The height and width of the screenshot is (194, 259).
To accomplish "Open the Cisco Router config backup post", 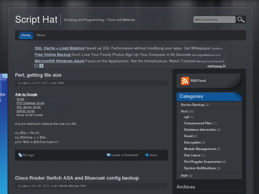I will (x=77, y=178).
